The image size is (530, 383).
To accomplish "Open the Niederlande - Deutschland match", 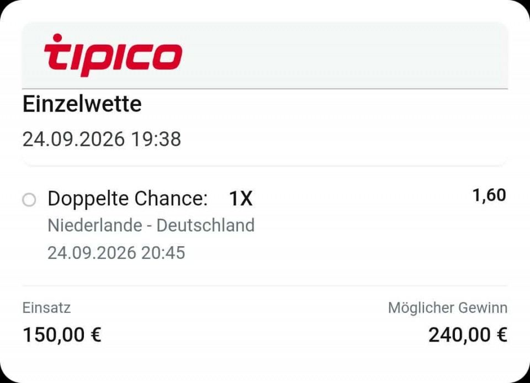I will 151,226.
